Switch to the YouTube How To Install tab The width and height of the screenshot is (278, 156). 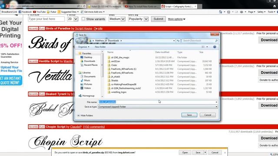point(142,6)
